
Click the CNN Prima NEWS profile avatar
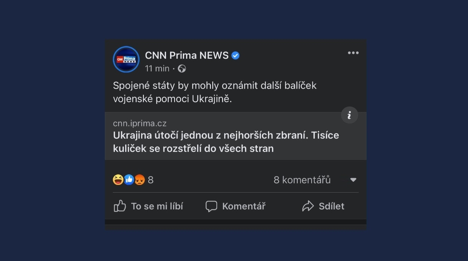pos(126,60)
